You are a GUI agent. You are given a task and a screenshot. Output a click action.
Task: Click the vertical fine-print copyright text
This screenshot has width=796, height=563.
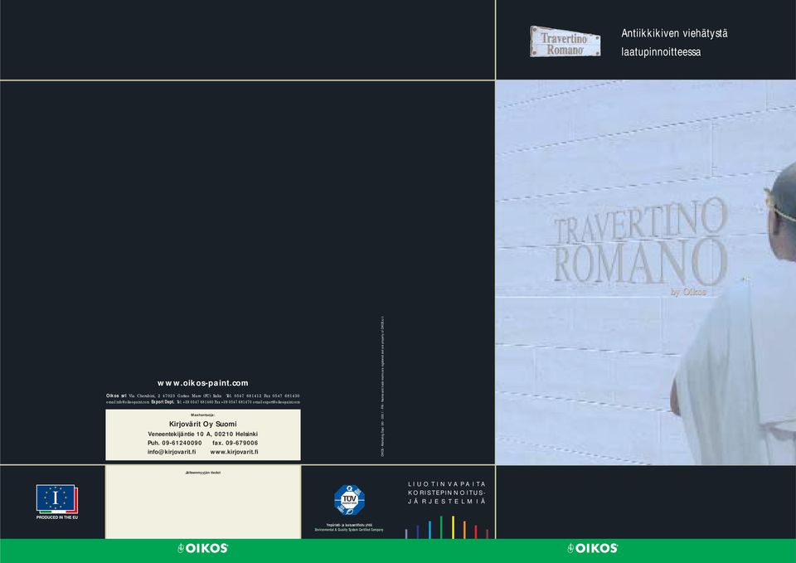(382, 386)
